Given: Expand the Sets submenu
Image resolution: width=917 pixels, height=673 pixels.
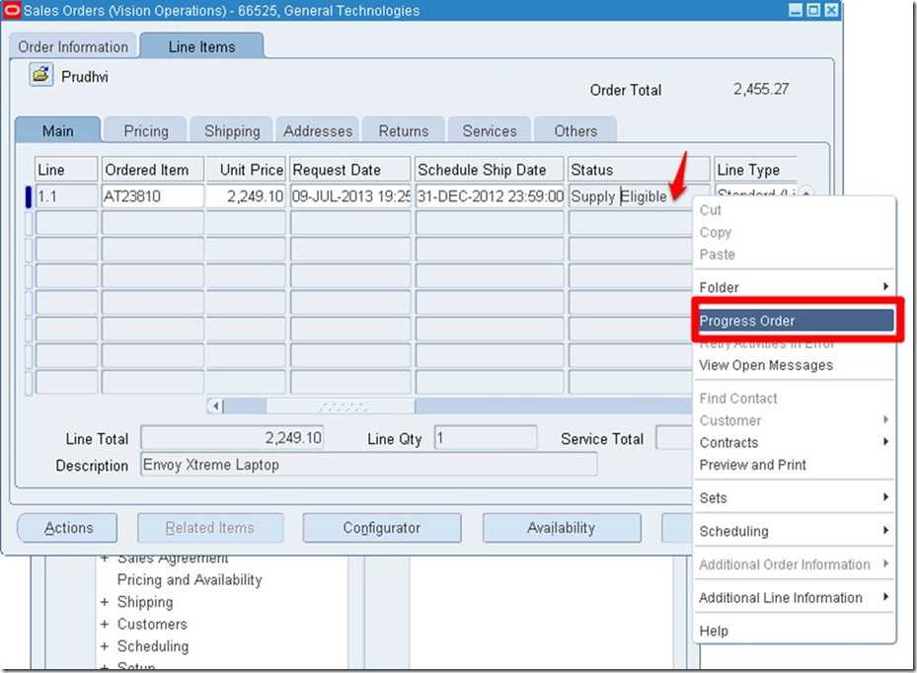Looking at the screenshot, I should [795, 497].
